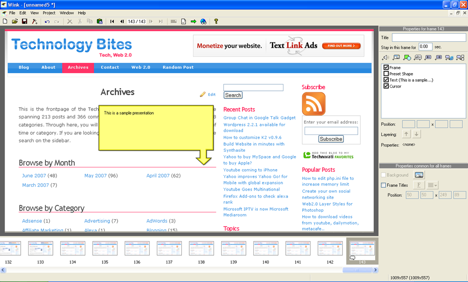The width and height of the screenshot is (468, 282).
Task: Render the project with the green arrow
Action: pyautogui.click(x=193, y=22)
